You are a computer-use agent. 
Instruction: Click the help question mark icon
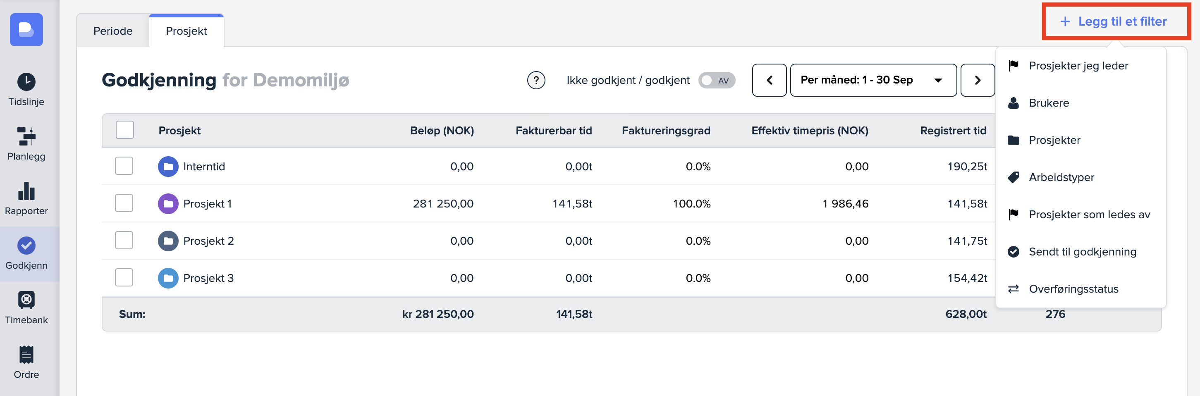click(x=536, y=80)
